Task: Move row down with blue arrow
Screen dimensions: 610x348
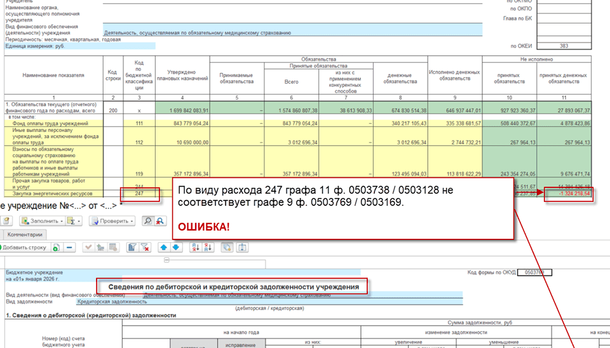Action: tap(175, 247)
